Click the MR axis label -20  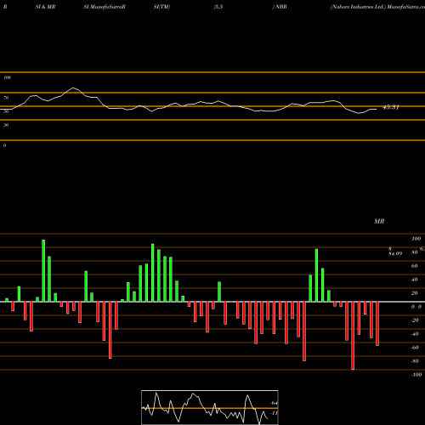pyautogui.click(x=415, y=320)
